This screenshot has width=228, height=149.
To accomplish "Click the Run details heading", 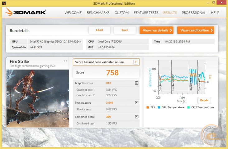I will (x=20, y=31).
